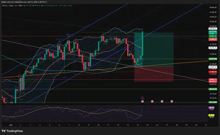Click the purple lightning event marker icon
This screenshot has height=135, width=220.
[143, 98]
